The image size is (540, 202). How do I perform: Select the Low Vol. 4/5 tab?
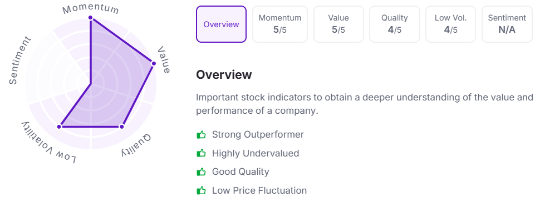tap(450, 24)
